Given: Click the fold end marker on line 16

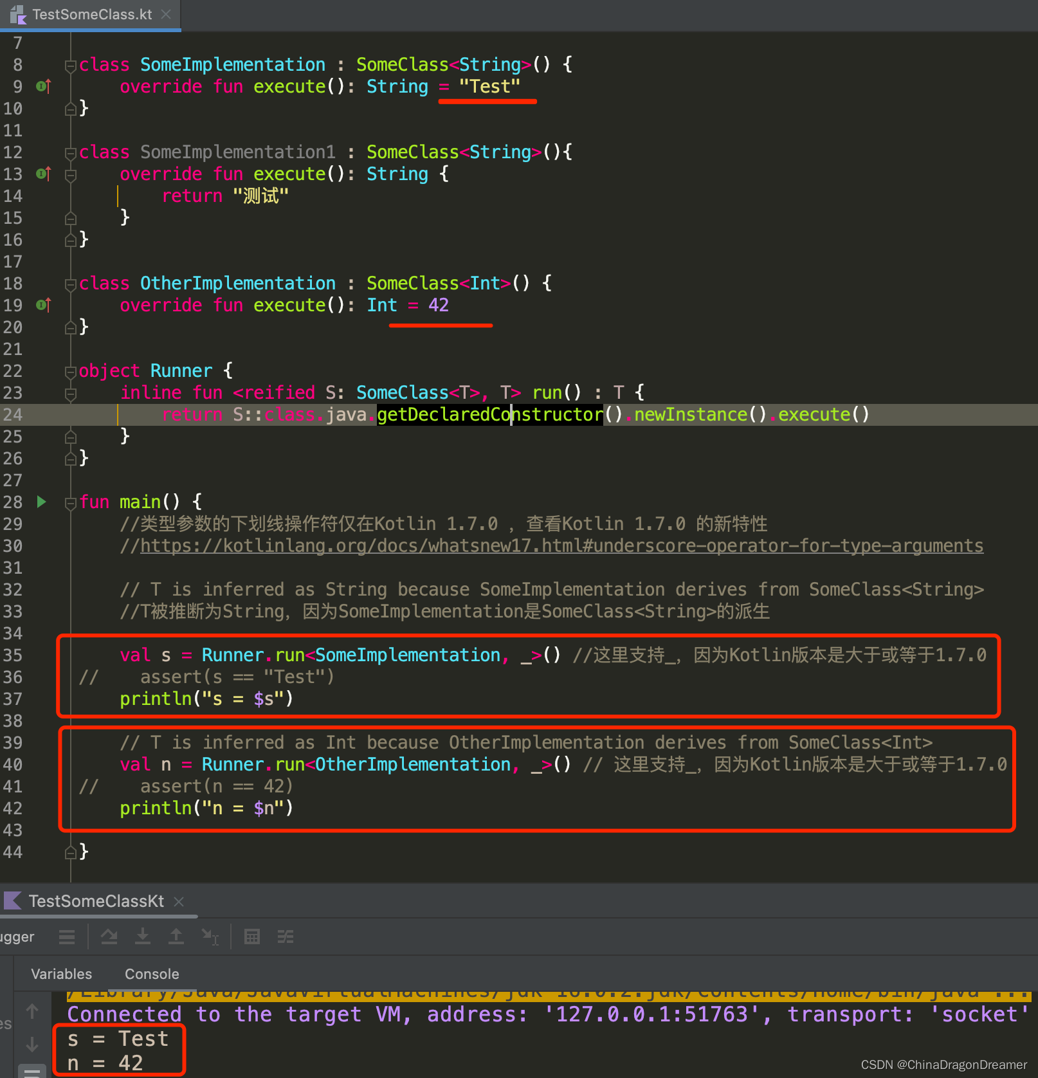Looking at the screenshot, I should click(x=71, y=241).
